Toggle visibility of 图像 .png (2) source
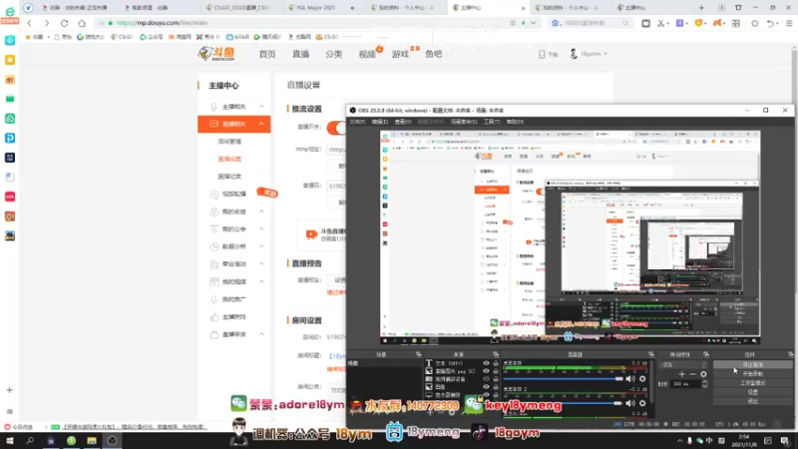This screenshot has height=449, width=798. coord(486,371)
